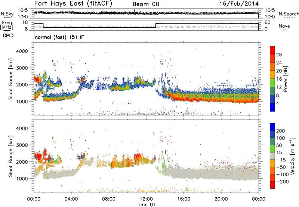Click '3000' on the velocity panel range axis

coord(22,145)
